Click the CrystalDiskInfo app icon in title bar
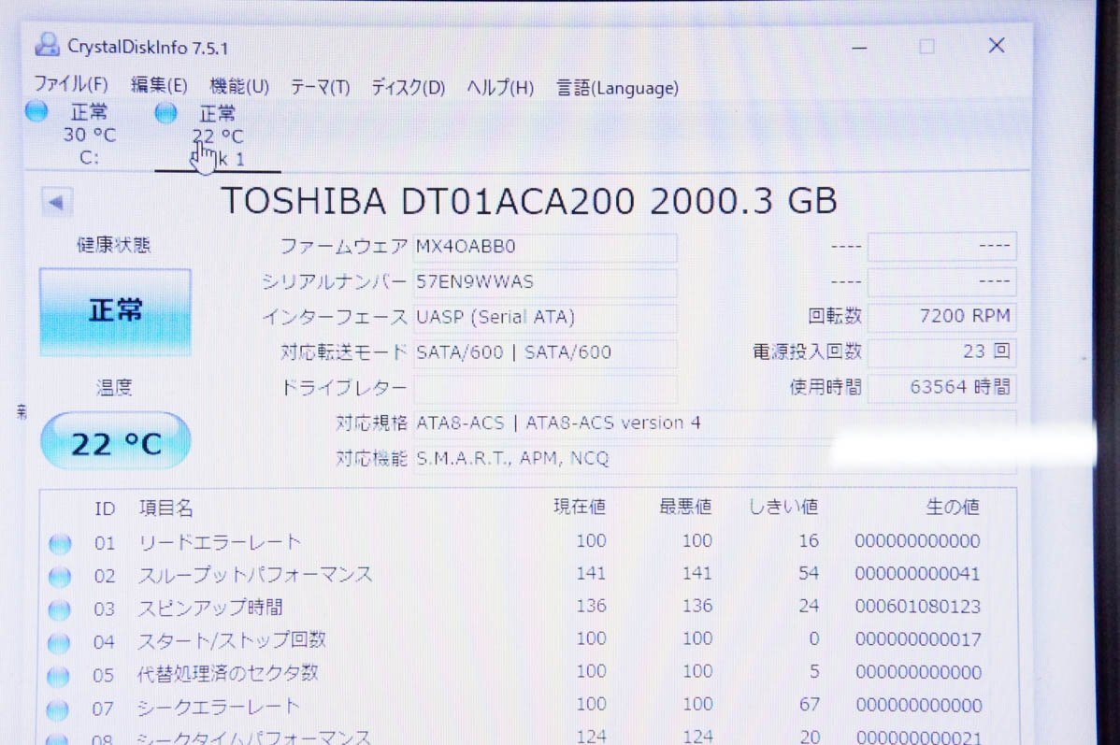 point(47,45)
